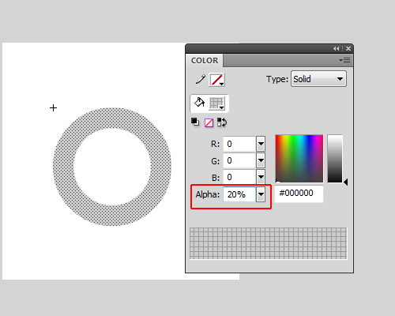
Task: Open the fill color swatch next to bucket
Action: pos(216,103)
